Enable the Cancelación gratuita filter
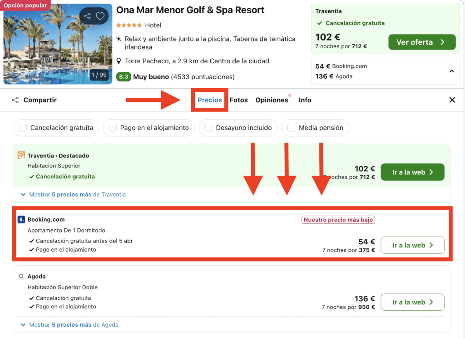The width and height of the screenshot is (465, 338). (x=23, y=128)
